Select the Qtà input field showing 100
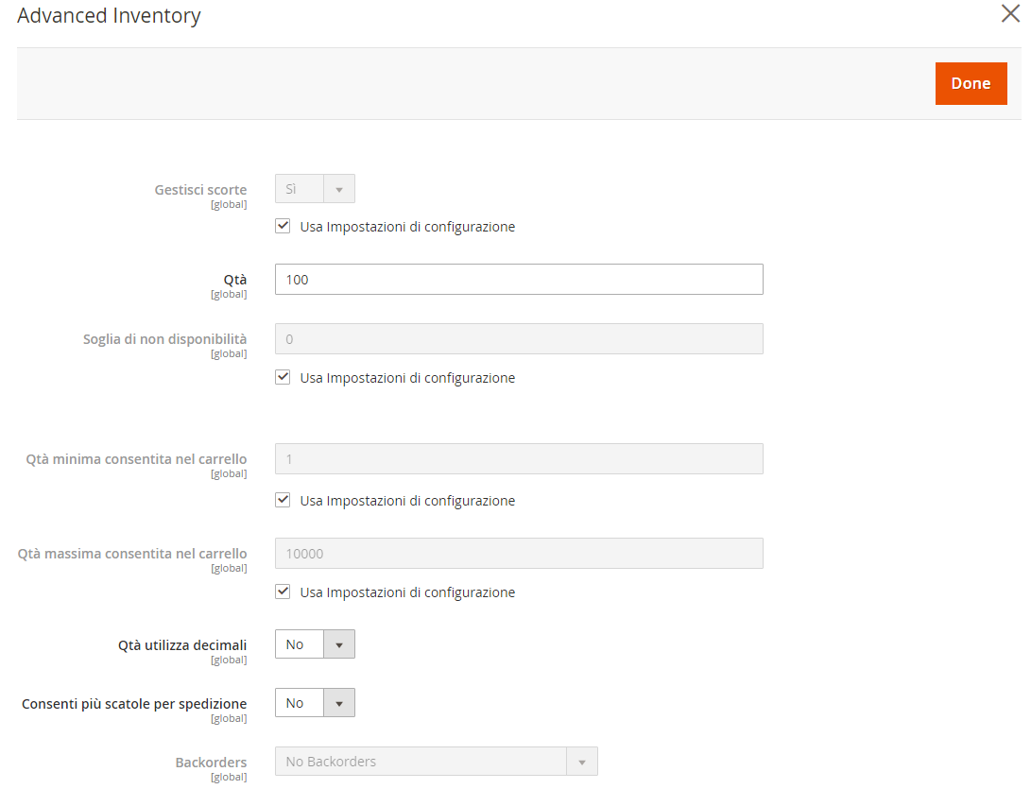Viewport: 1031px width, 789px height. (518, 279)
